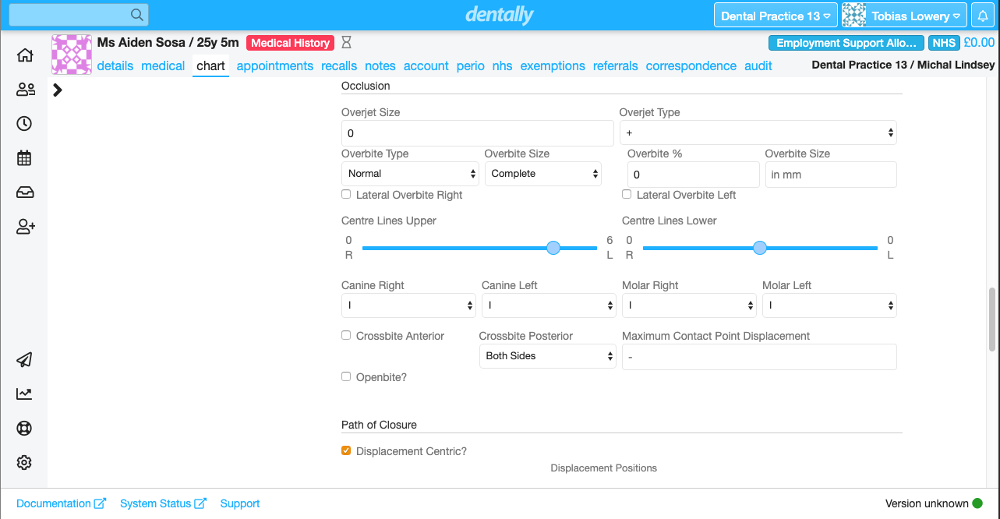Open the settings gear icon
Screen dimensions: 1000x519
pyautogui.click(x=25, y=463)
